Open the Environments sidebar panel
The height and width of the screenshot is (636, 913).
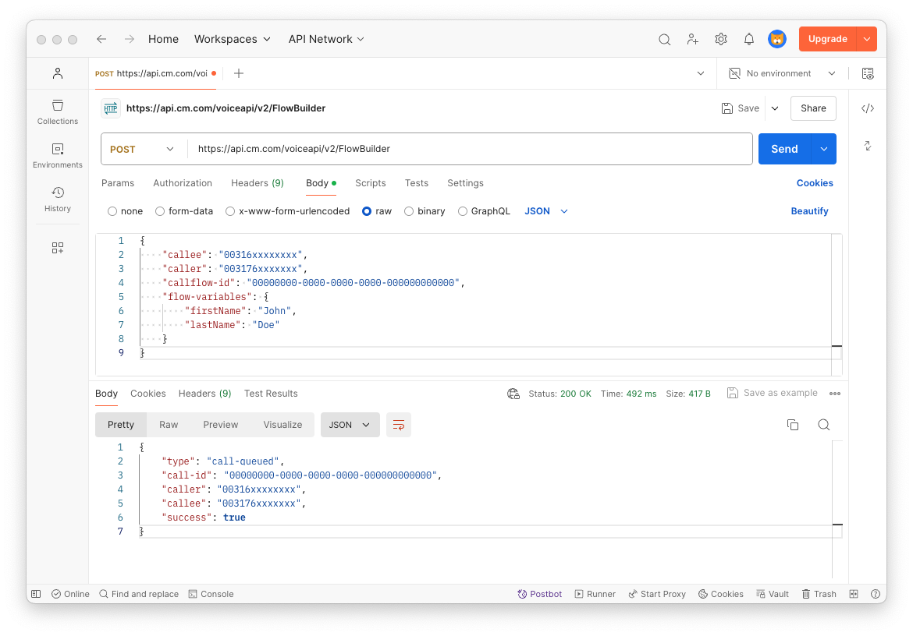coord(58,155)
